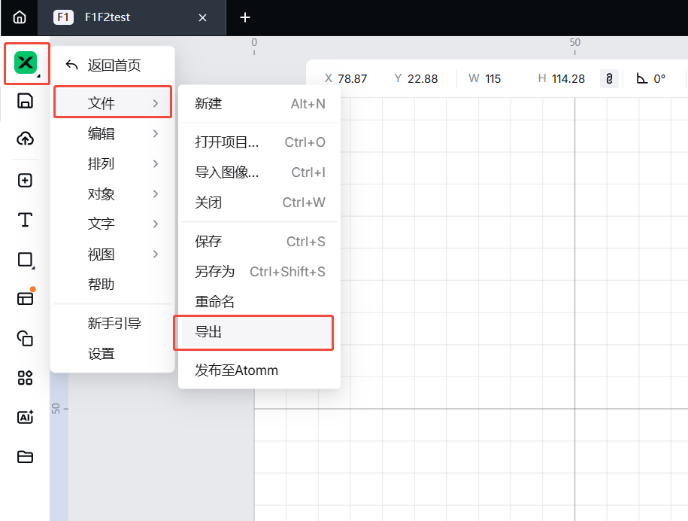Click 返回首页 to return home
Screen dimensions: 688x521
(x=113, y=66)
